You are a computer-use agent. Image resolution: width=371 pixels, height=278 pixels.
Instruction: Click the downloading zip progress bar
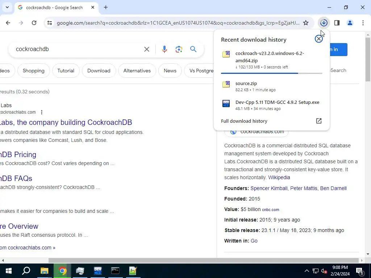(271, 73)
